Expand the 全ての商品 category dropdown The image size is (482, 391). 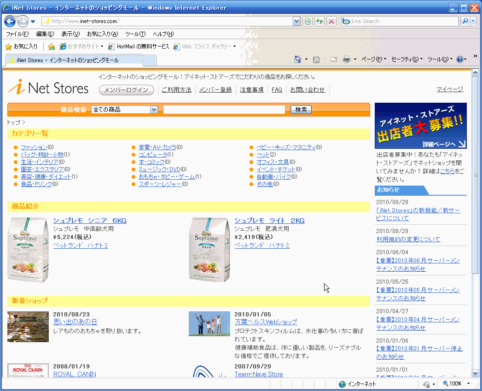[x=154, y=110]
